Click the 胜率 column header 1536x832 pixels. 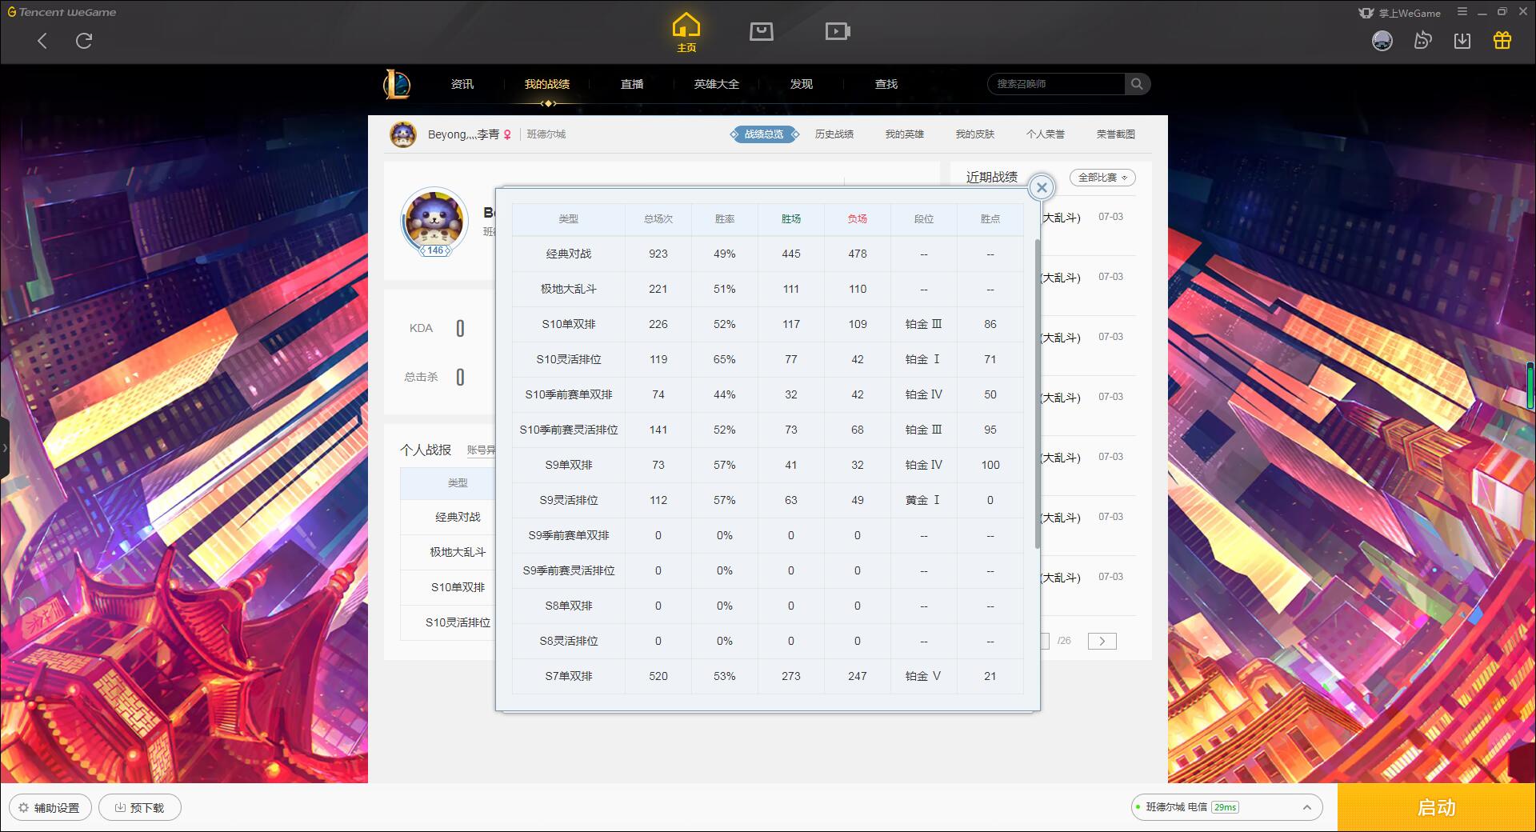(725, 218)
